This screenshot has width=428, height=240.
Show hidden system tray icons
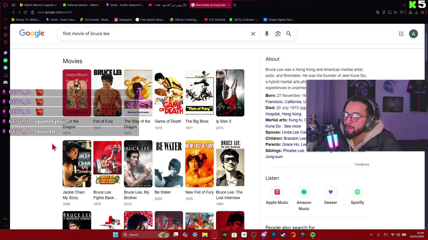click(x=371, y=235)
